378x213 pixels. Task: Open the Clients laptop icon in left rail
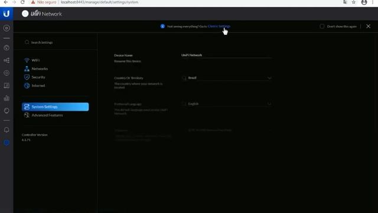[x=6, y=85]
